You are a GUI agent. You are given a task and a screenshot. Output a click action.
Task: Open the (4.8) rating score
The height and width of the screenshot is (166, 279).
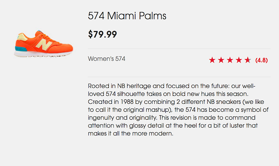[261, 61]
